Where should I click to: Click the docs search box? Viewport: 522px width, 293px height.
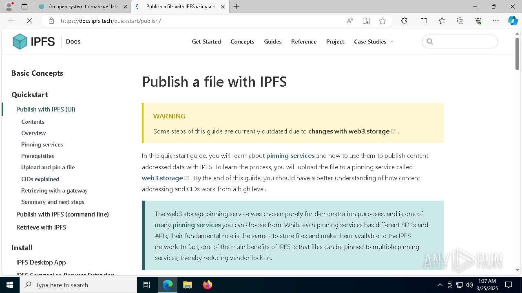coord(460,42)
